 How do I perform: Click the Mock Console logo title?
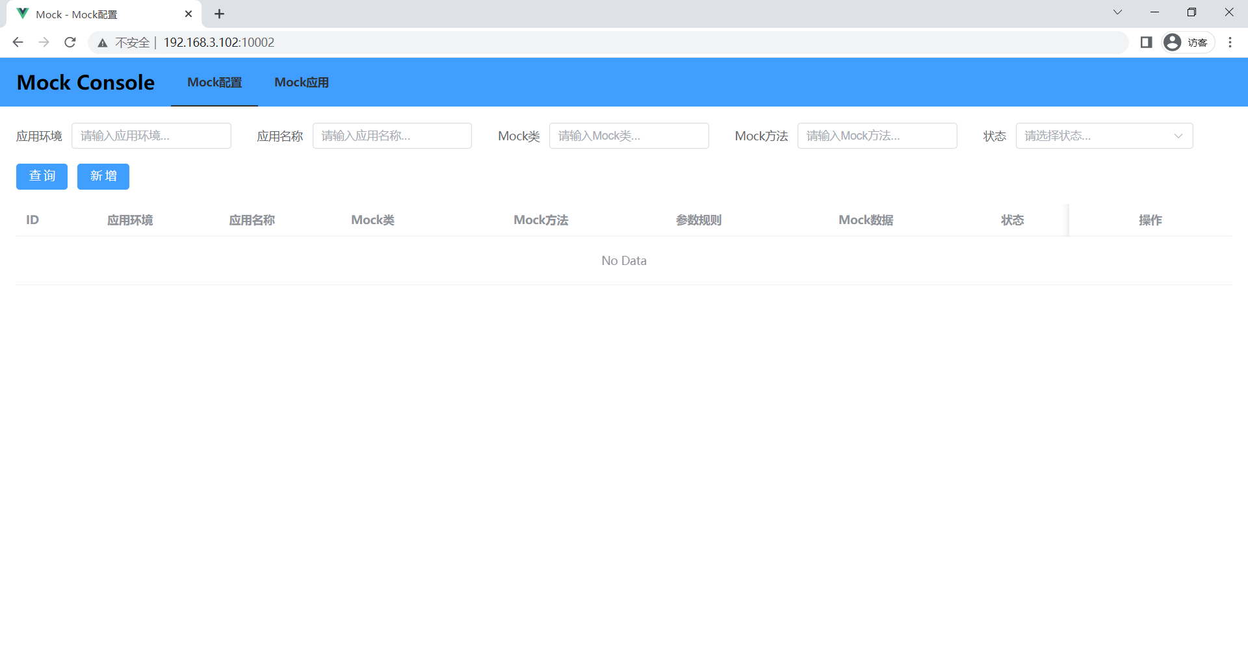pyautogui.click(x=85, y=82)
